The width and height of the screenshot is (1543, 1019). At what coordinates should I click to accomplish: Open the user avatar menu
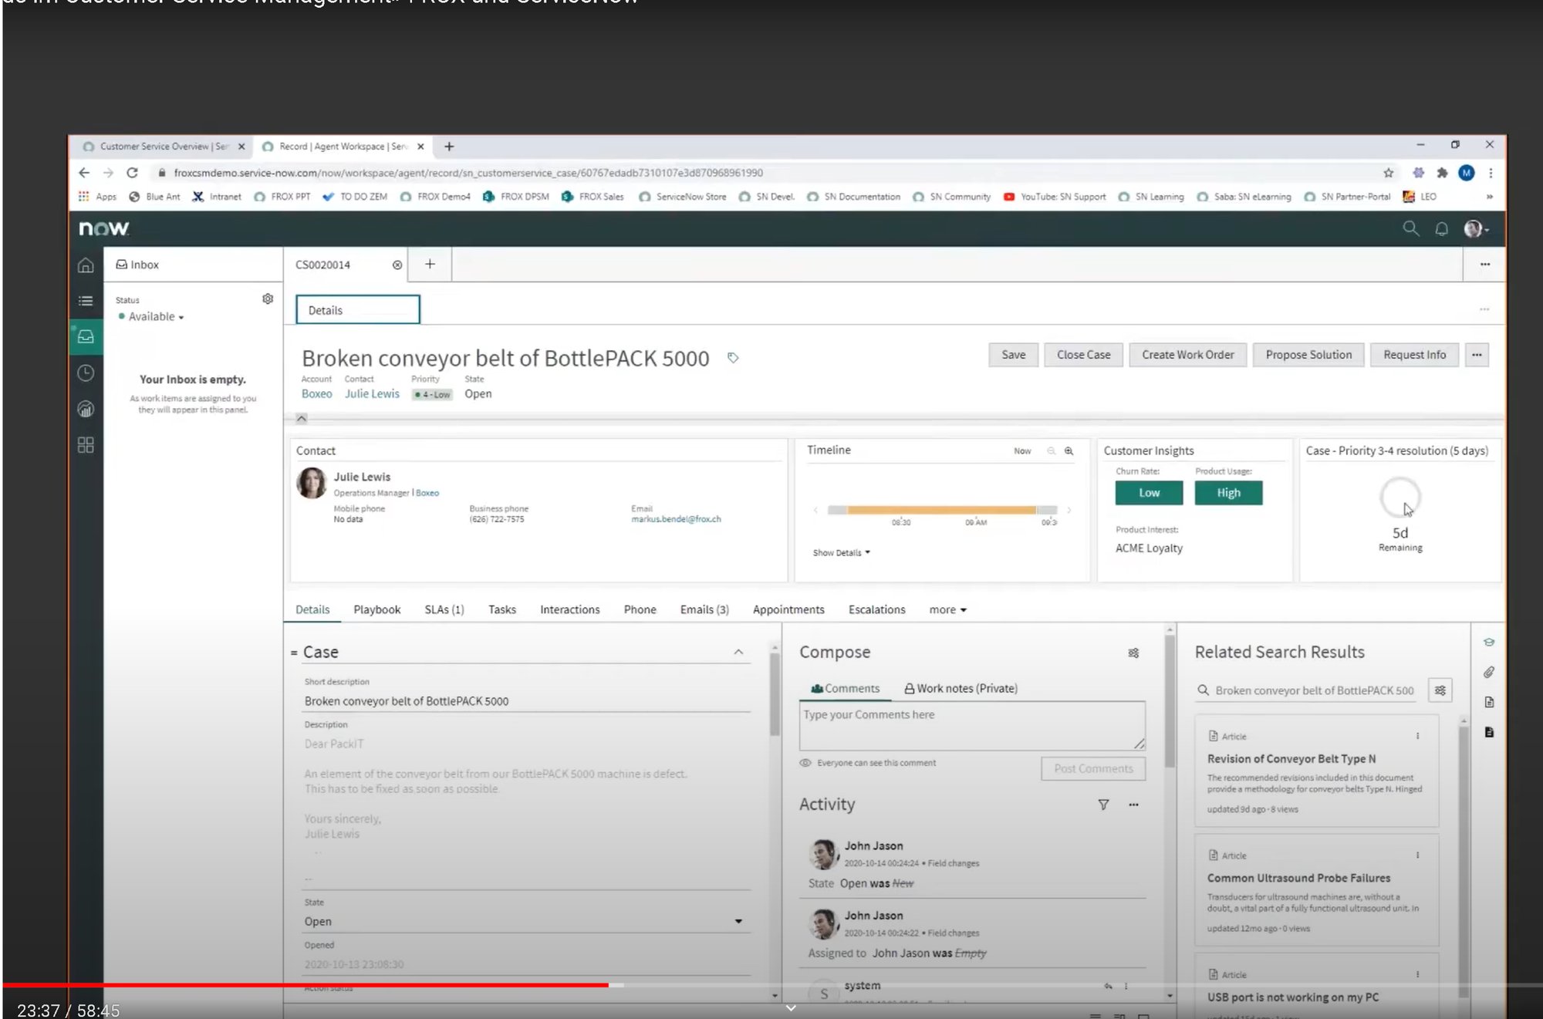pyautogui.click(x=1476, y=229)
